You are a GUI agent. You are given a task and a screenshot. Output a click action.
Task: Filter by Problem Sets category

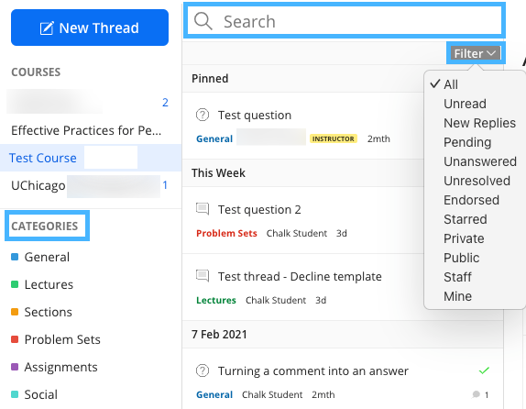coord(62,339)
